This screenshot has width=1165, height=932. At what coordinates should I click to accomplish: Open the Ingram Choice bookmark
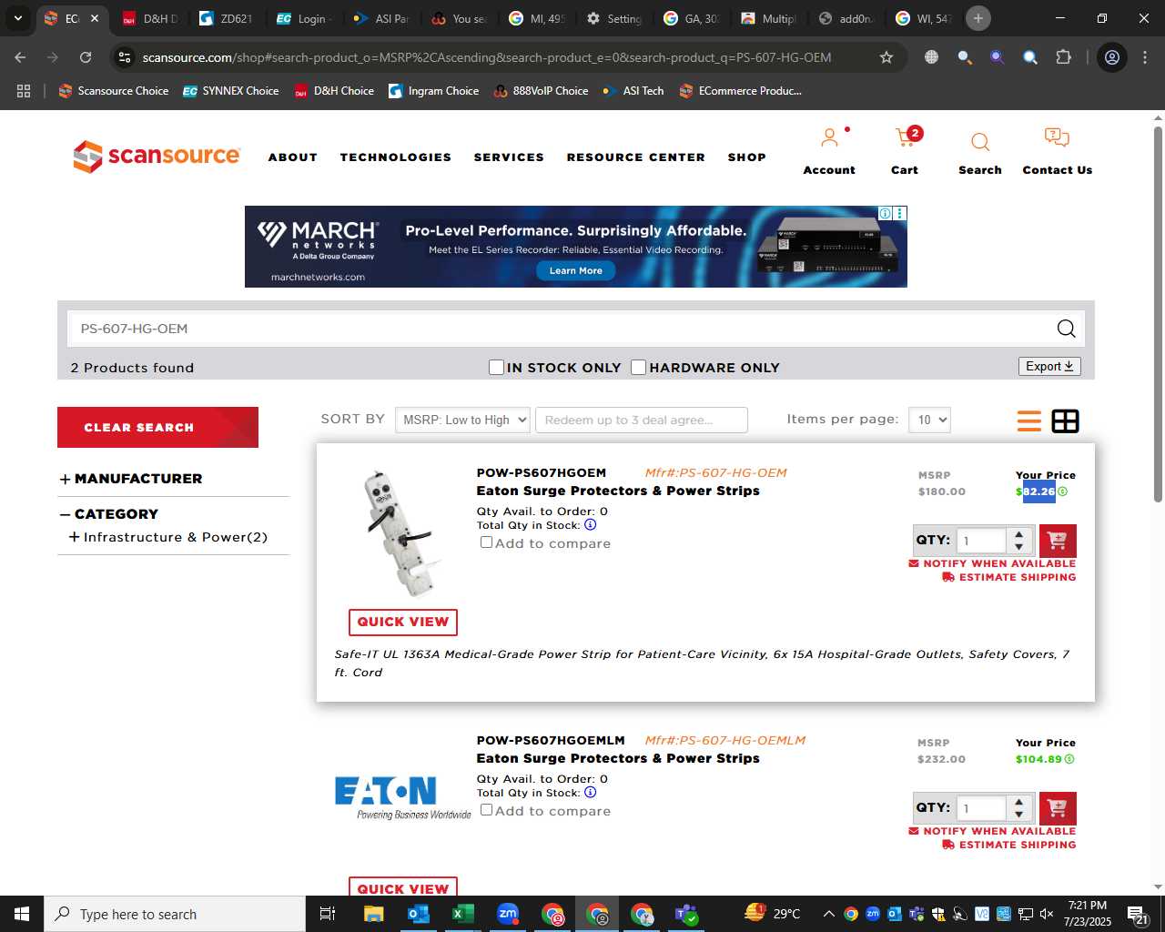coord(433,91)
